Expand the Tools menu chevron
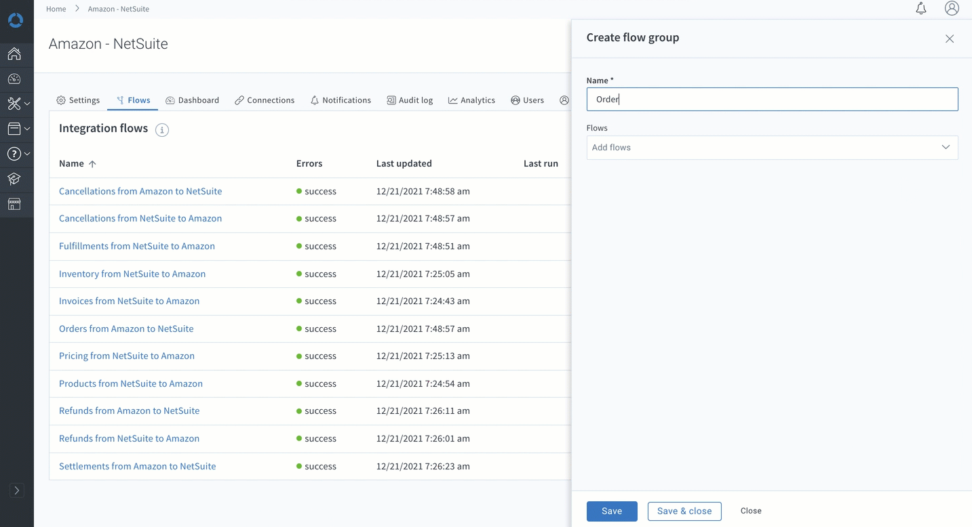The image size is (972, 527). click(x=27, y=104)
